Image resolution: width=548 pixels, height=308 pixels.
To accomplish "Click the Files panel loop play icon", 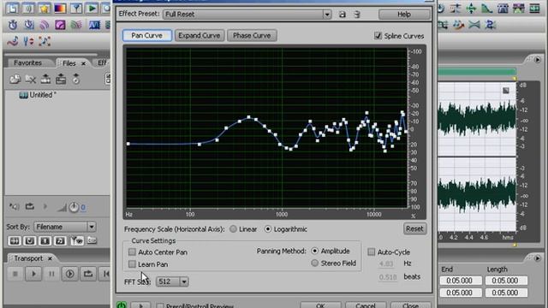I will click(30, 207).
